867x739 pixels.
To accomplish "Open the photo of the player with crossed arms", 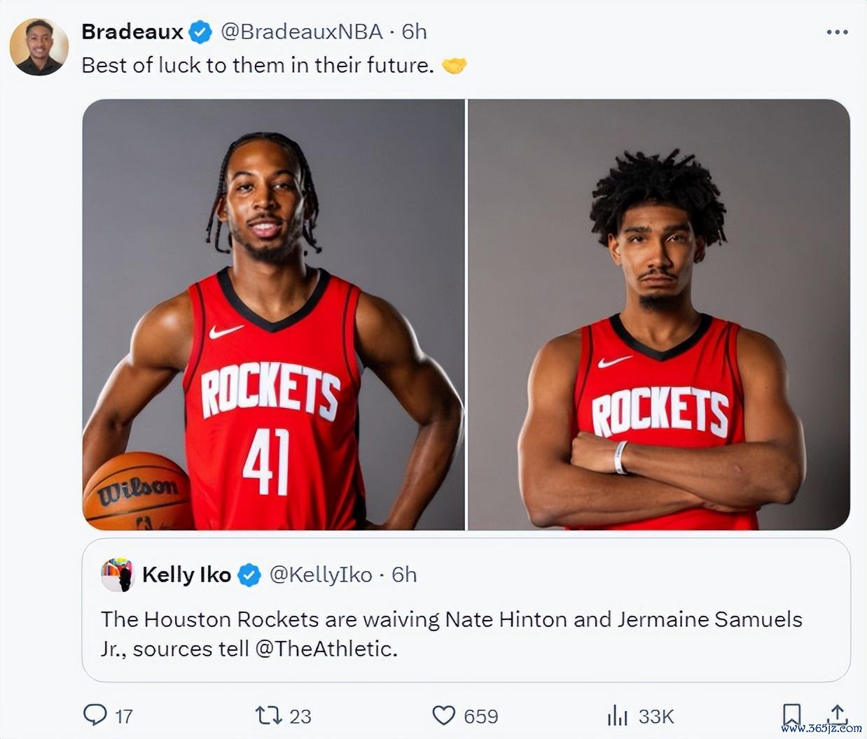I will pyautogui.click(x=659, y=314).
